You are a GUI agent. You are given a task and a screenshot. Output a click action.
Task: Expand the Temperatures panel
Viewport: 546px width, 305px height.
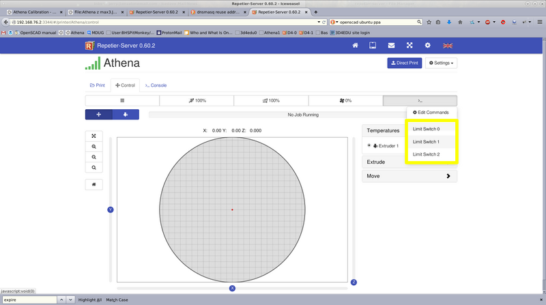(384, 130)
